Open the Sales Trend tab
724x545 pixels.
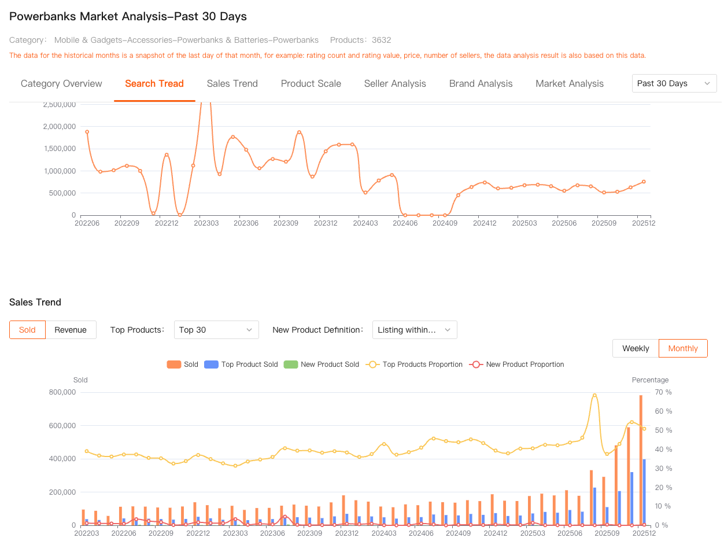click(x=232, y=84)
